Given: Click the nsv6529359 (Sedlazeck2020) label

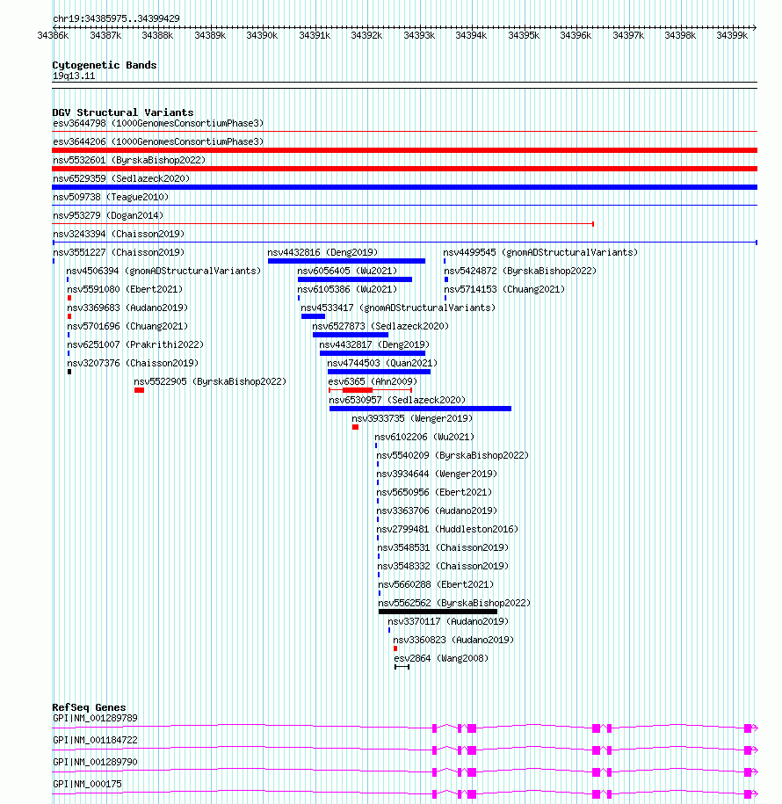Looking at the screenshot, I should [x=121, y=179].
